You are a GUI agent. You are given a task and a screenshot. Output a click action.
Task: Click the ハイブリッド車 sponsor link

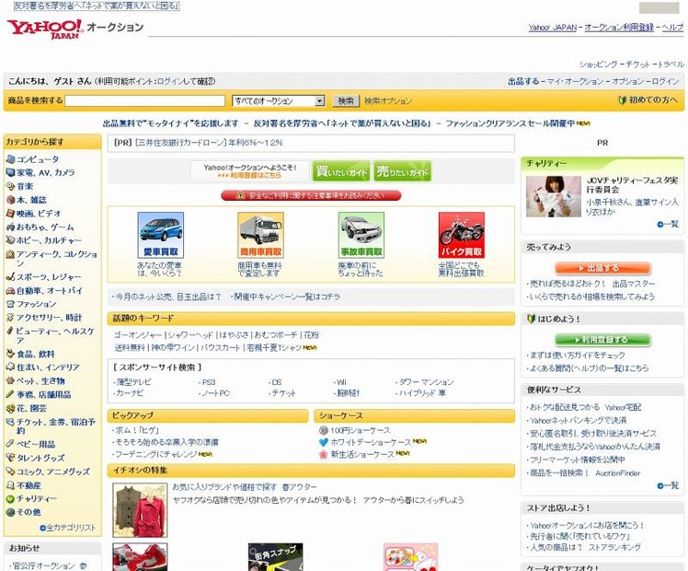tap(420, 393)
